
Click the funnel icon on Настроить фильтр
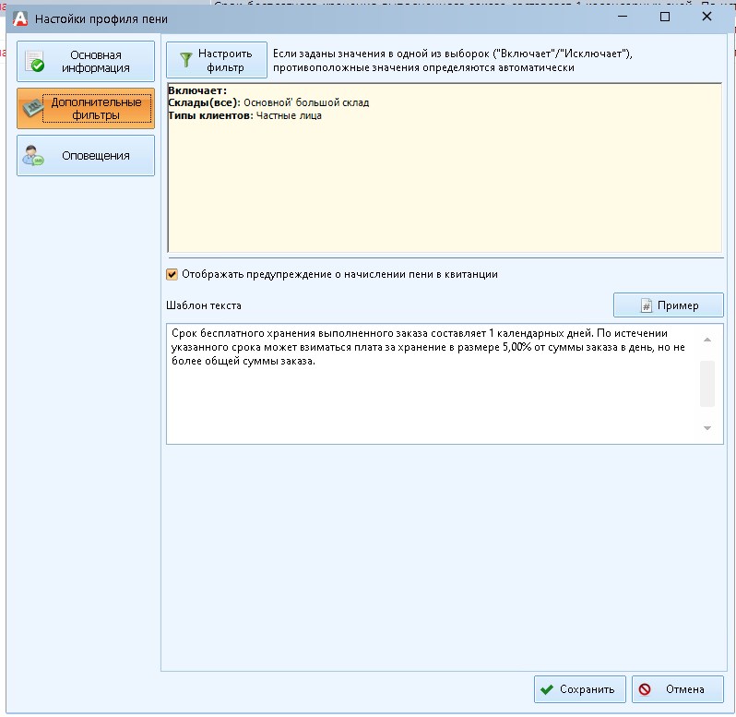[185, 61]
